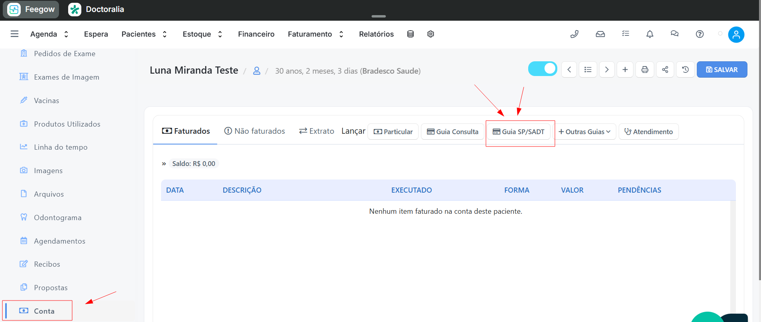Viewport: 761px width, 322px height.
Task: Open Odontograma in sidebar
Action: tap(57, 218)
